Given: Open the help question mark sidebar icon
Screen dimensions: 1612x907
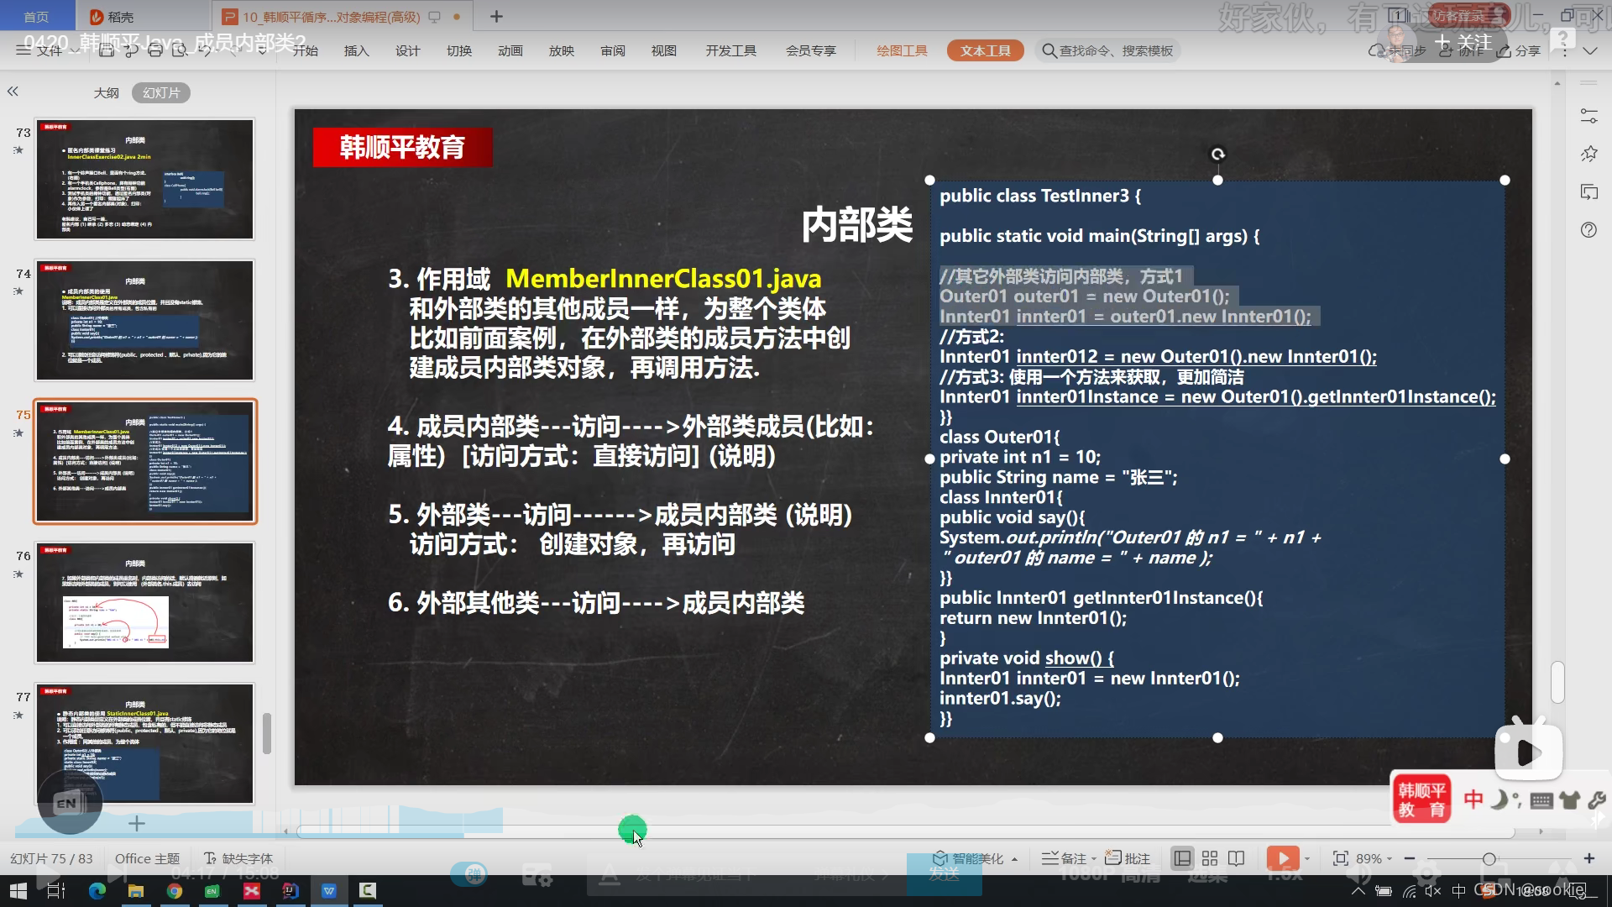Looking at the screenshot, I should 1588,230.
